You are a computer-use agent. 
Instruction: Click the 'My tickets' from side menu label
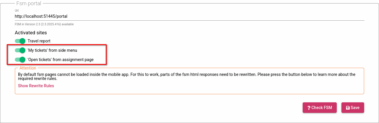point(52,50)
